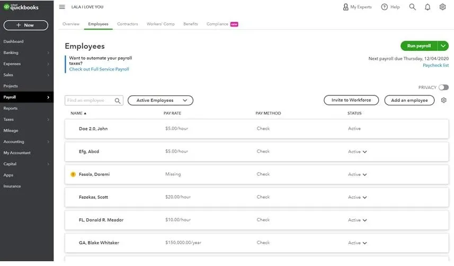Open status dropdown for Fazekas, Scott

pyautogui.click(x=364, y=197)
